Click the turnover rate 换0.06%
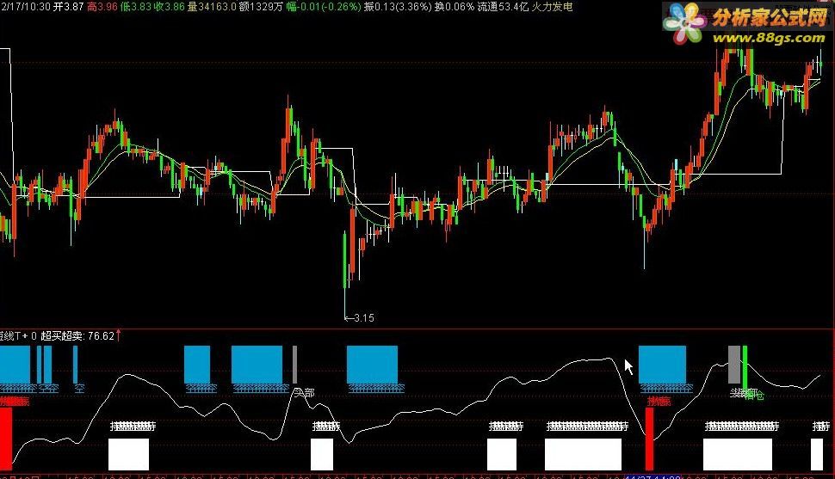Image resolution: width=835 pixels, height=479 pixels. [455, 7]
